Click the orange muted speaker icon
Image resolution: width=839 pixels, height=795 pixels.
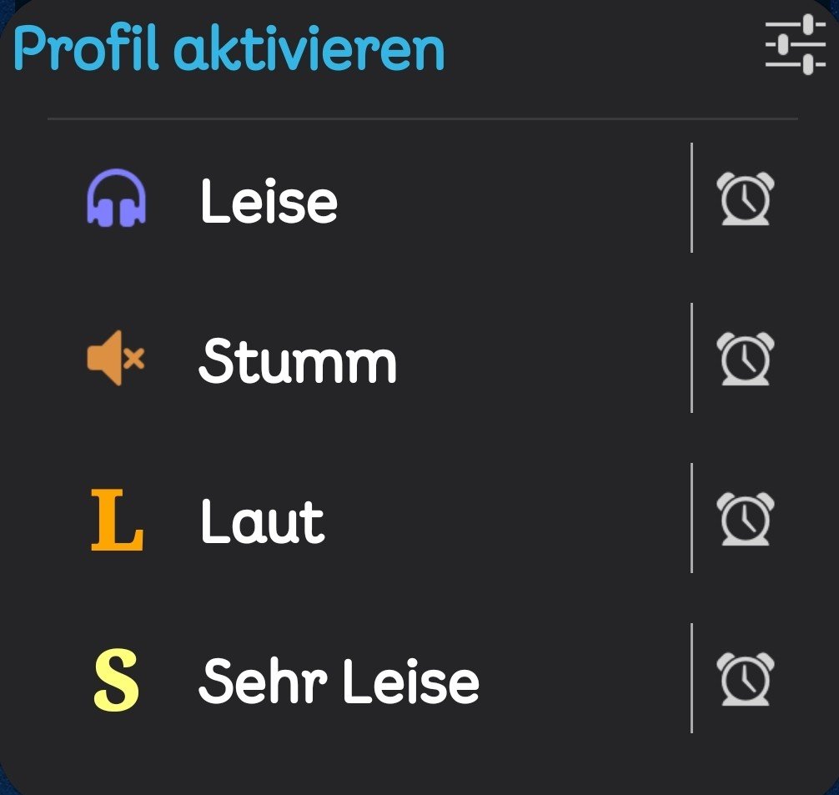click(116, 358)
